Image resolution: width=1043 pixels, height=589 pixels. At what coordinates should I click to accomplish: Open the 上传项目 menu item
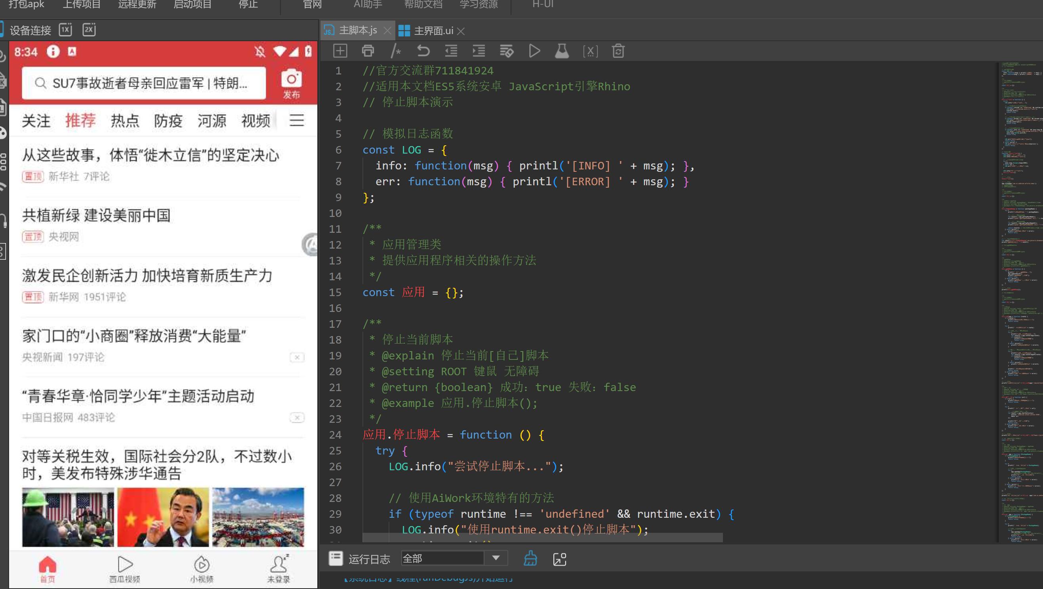(81, 4)
